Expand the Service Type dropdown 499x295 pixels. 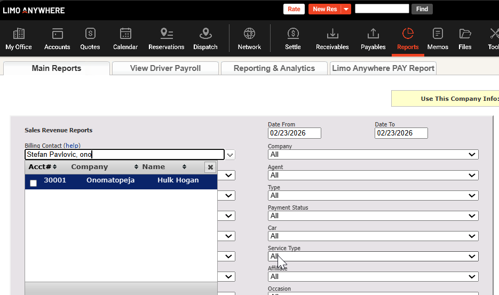coord(373,257)
